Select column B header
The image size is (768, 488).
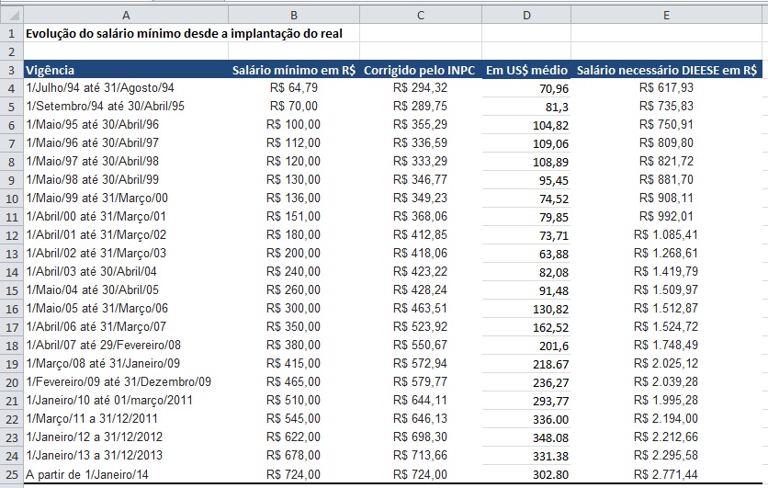(x=294, y=16)
